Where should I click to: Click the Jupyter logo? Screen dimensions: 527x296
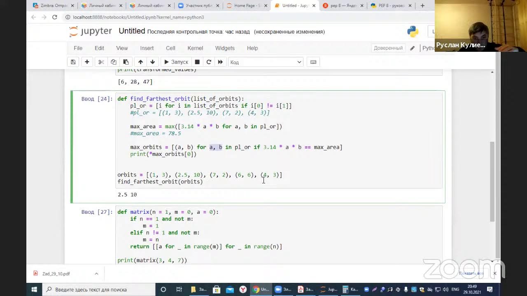click(91, 32)
